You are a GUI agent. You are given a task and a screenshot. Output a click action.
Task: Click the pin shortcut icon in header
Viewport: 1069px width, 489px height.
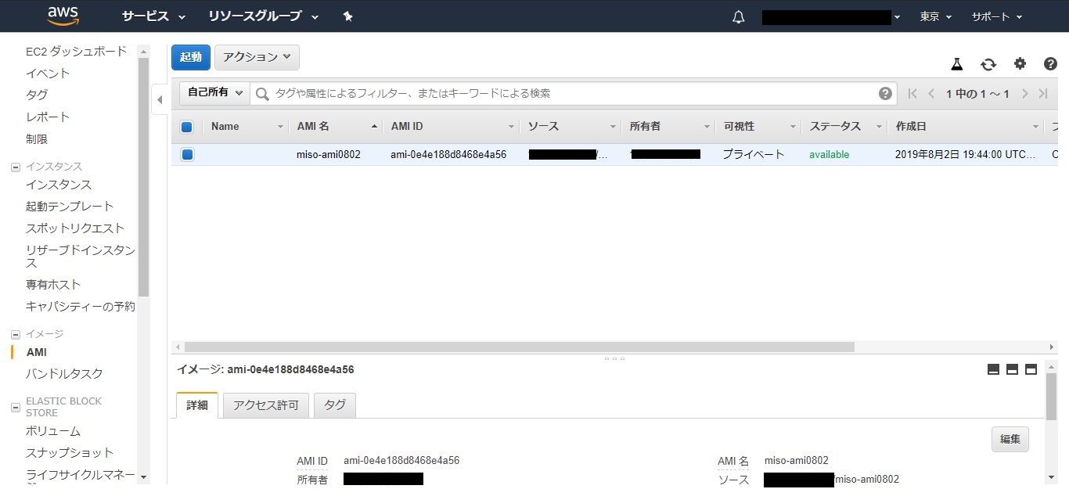click(x=348, y=16)
